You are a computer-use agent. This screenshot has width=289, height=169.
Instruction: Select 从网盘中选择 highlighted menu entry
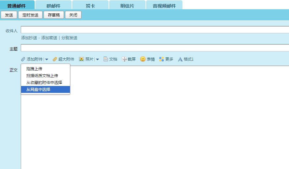coord(46,90)
